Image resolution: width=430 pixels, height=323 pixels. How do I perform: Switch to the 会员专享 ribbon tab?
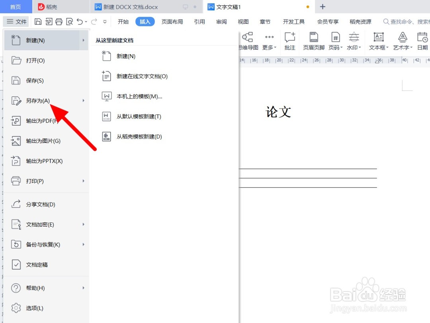[x=328, y=22]
